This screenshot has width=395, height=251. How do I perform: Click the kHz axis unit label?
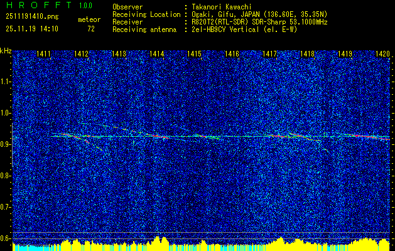(6, 51)
